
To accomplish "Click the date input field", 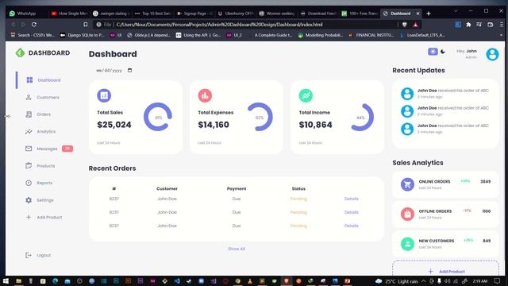I will 114,71.
